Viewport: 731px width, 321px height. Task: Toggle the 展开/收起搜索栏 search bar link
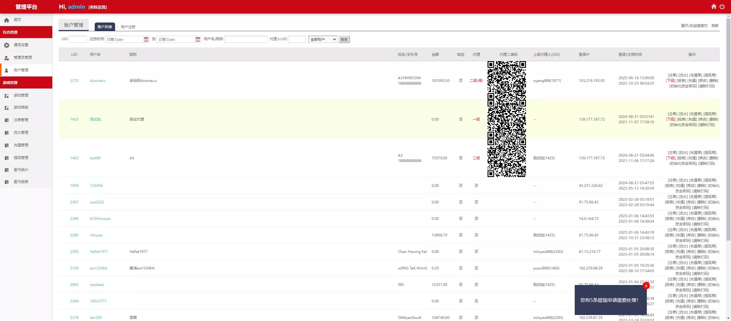(x=694, y=26)
